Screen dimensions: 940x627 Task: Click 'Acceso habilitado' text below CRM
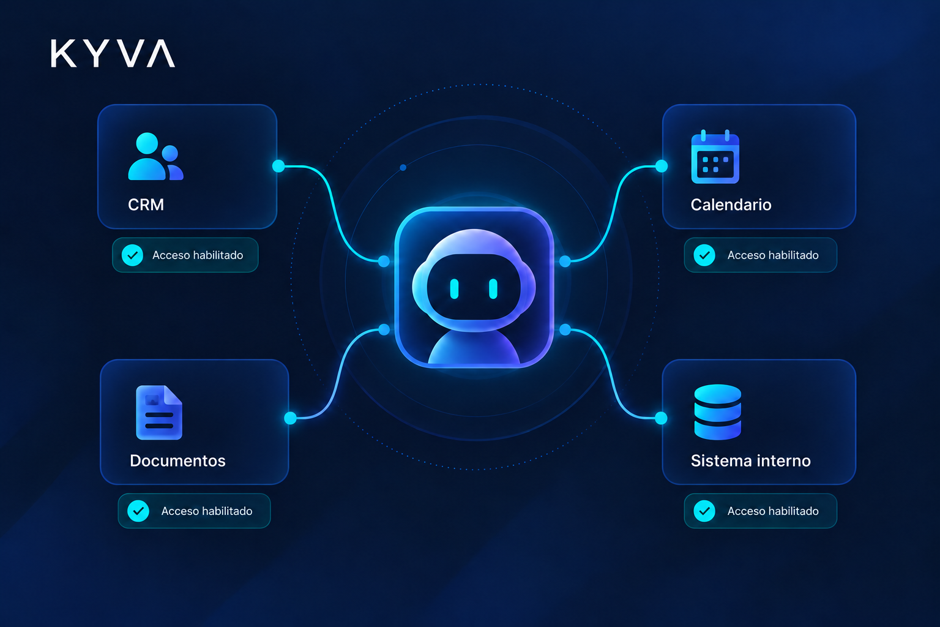(x=198, y=255)
